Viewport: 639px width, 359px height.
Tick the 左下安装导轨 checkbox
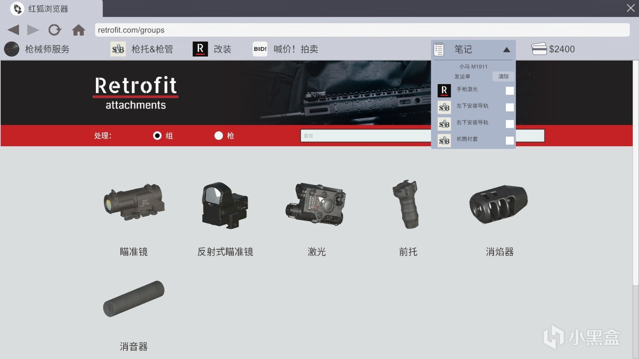510,107
